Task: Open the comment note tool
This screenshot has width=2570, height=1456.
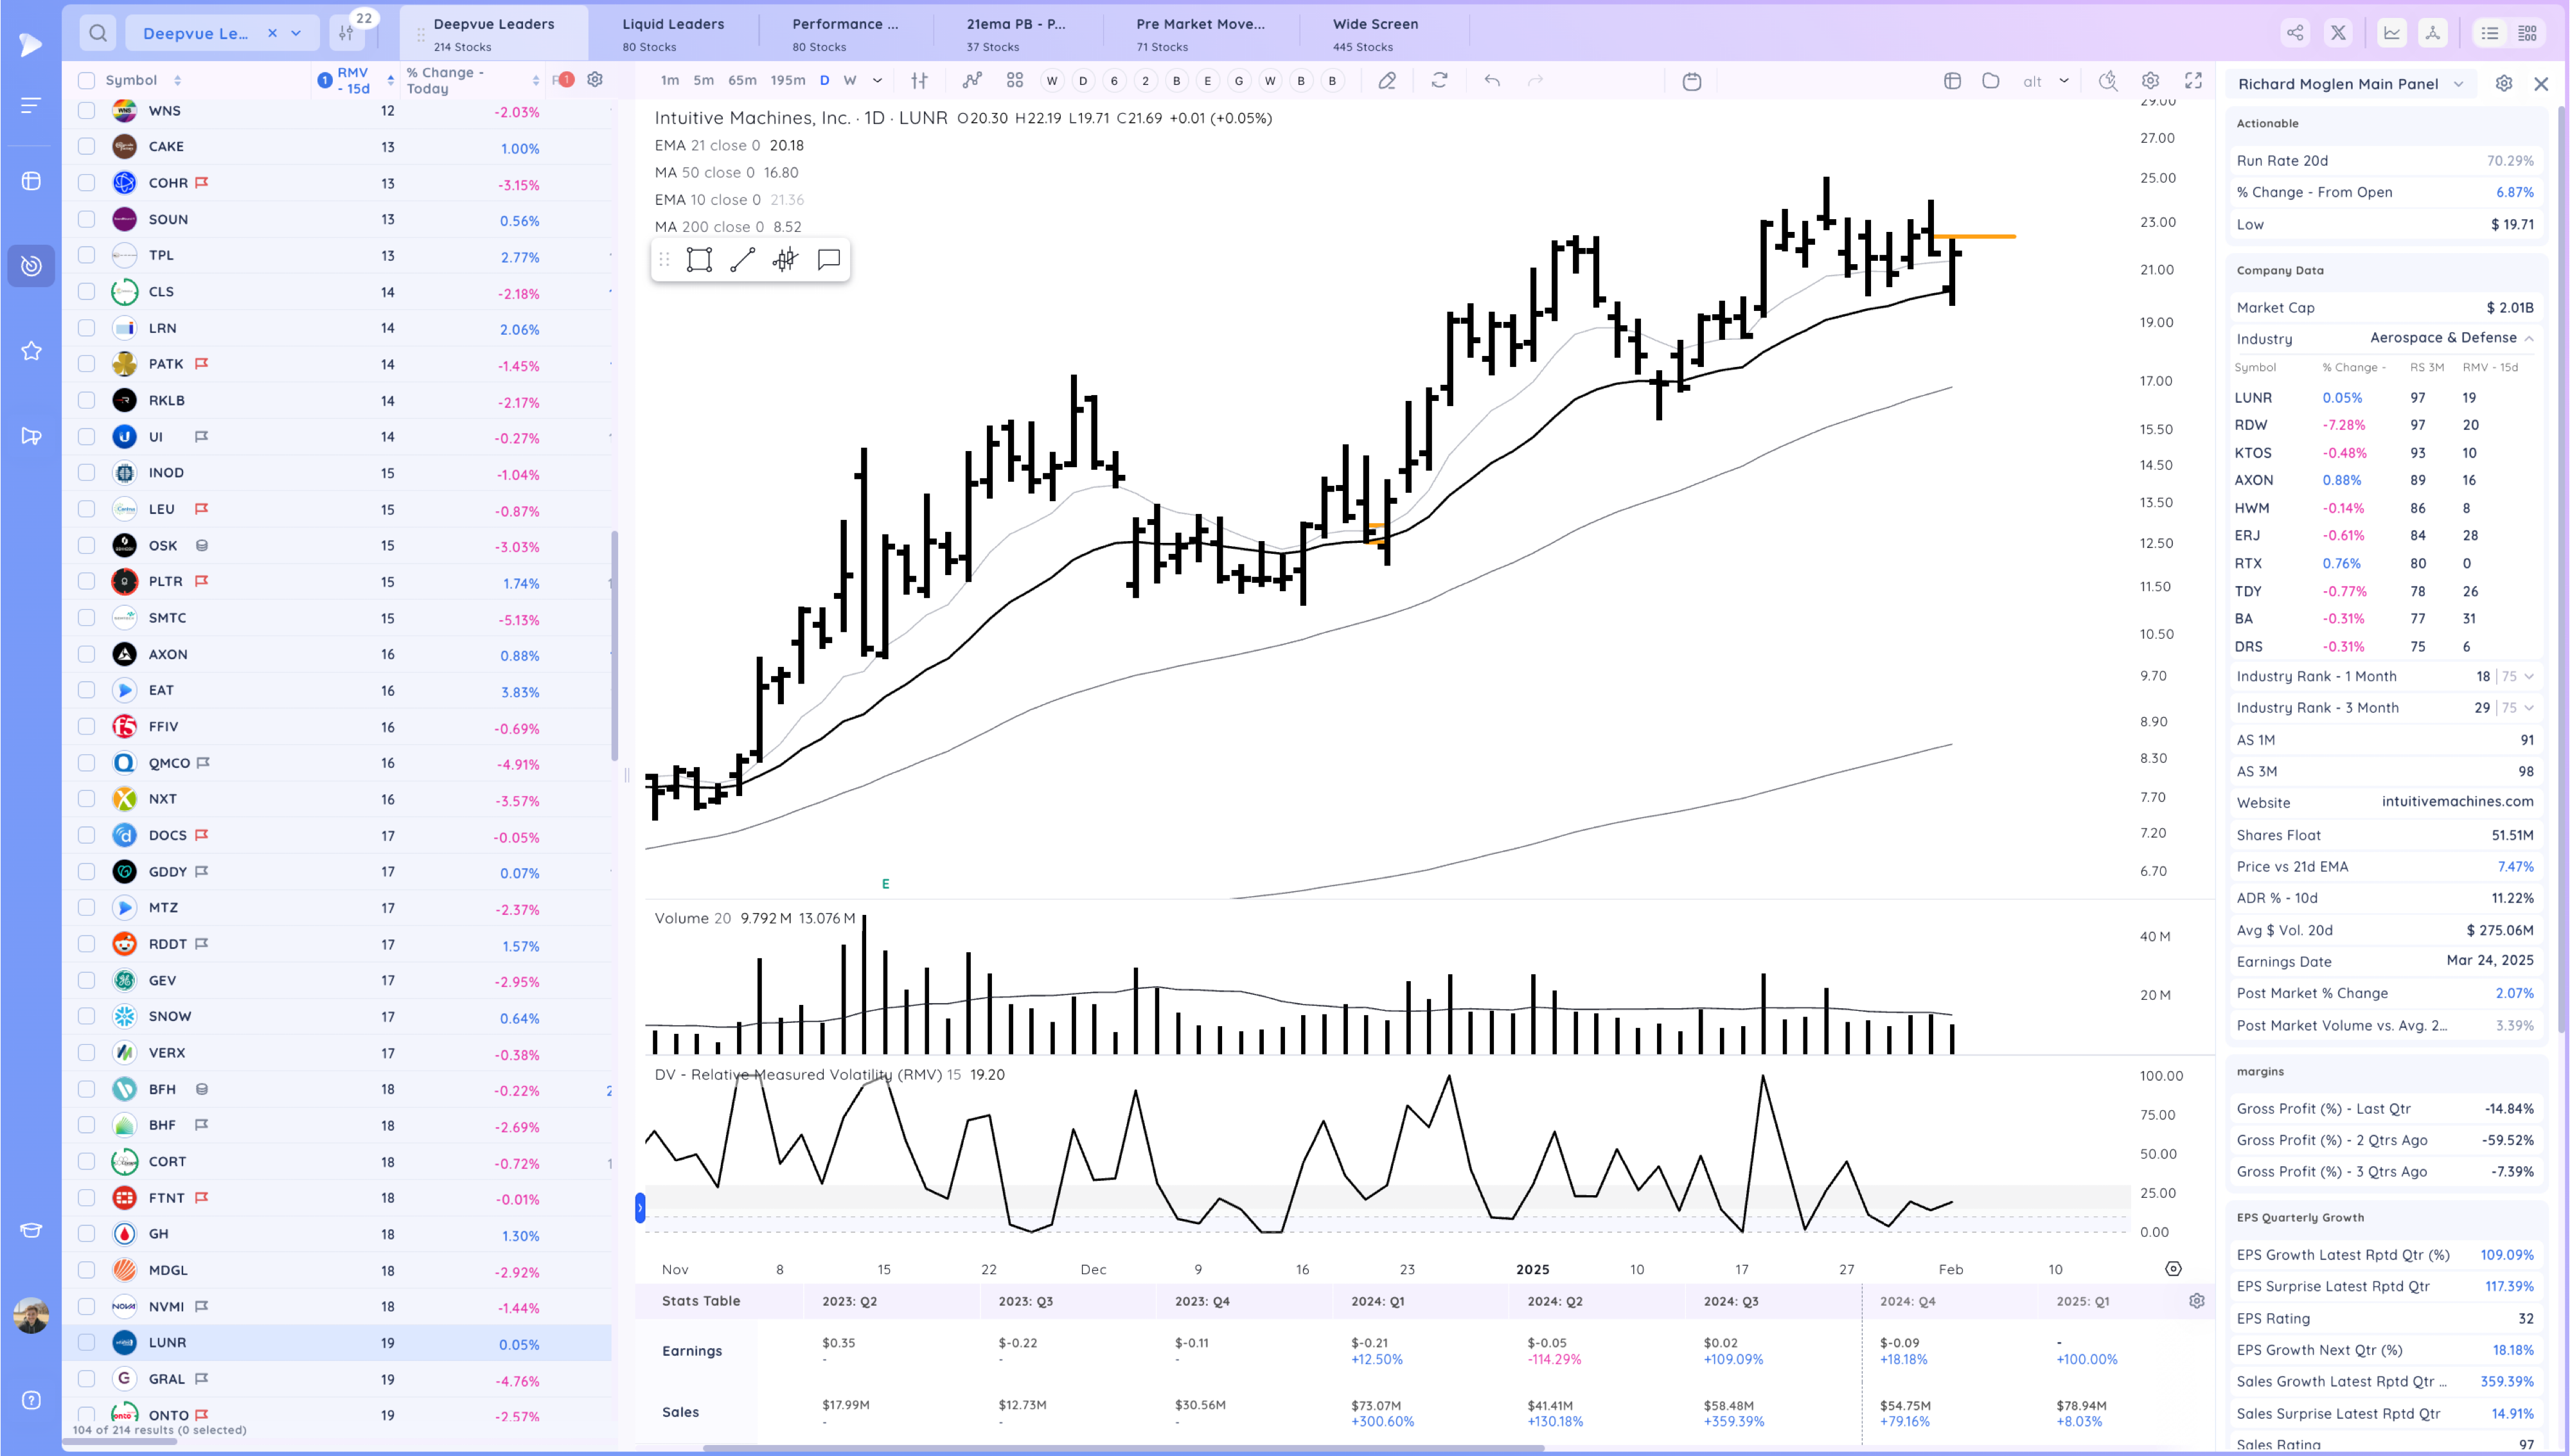Action: pyautogui.click(x=828, y=260)
